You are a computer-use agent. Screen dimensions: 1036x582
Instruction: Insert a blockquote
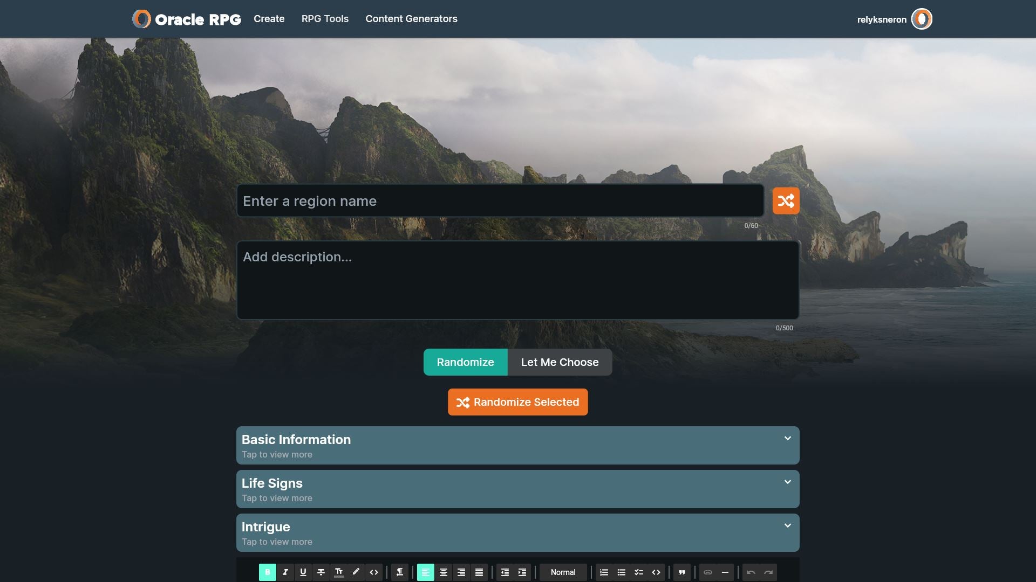click(x=681, y=572)
